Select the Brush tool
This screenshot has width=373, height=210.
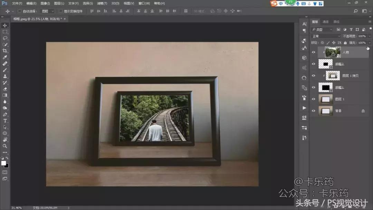point(5,70)
